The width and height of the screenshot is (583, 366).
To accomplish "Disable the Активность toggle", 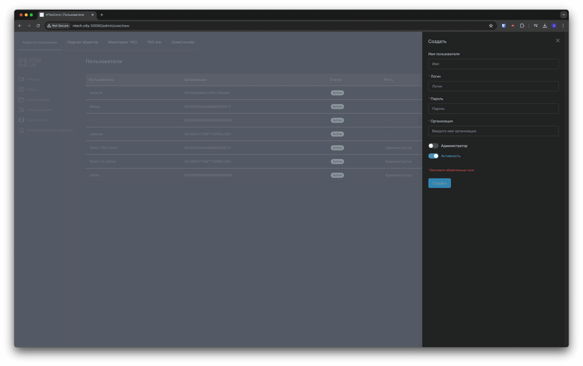I will point(433,156).
